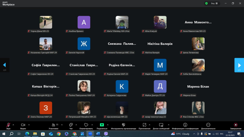Go to previous gallery page with left arrow
Viewport: 244px width, 137px height.
click(x=4, y=65)
